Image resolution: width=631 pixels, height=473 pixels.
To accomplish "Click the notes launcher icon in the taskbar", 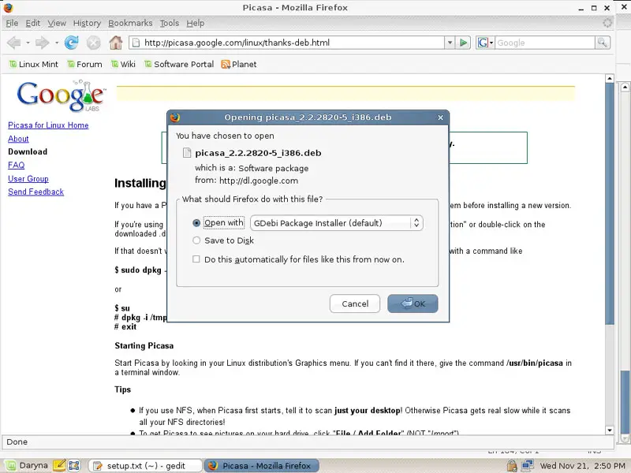I will (x=59, y=466).
